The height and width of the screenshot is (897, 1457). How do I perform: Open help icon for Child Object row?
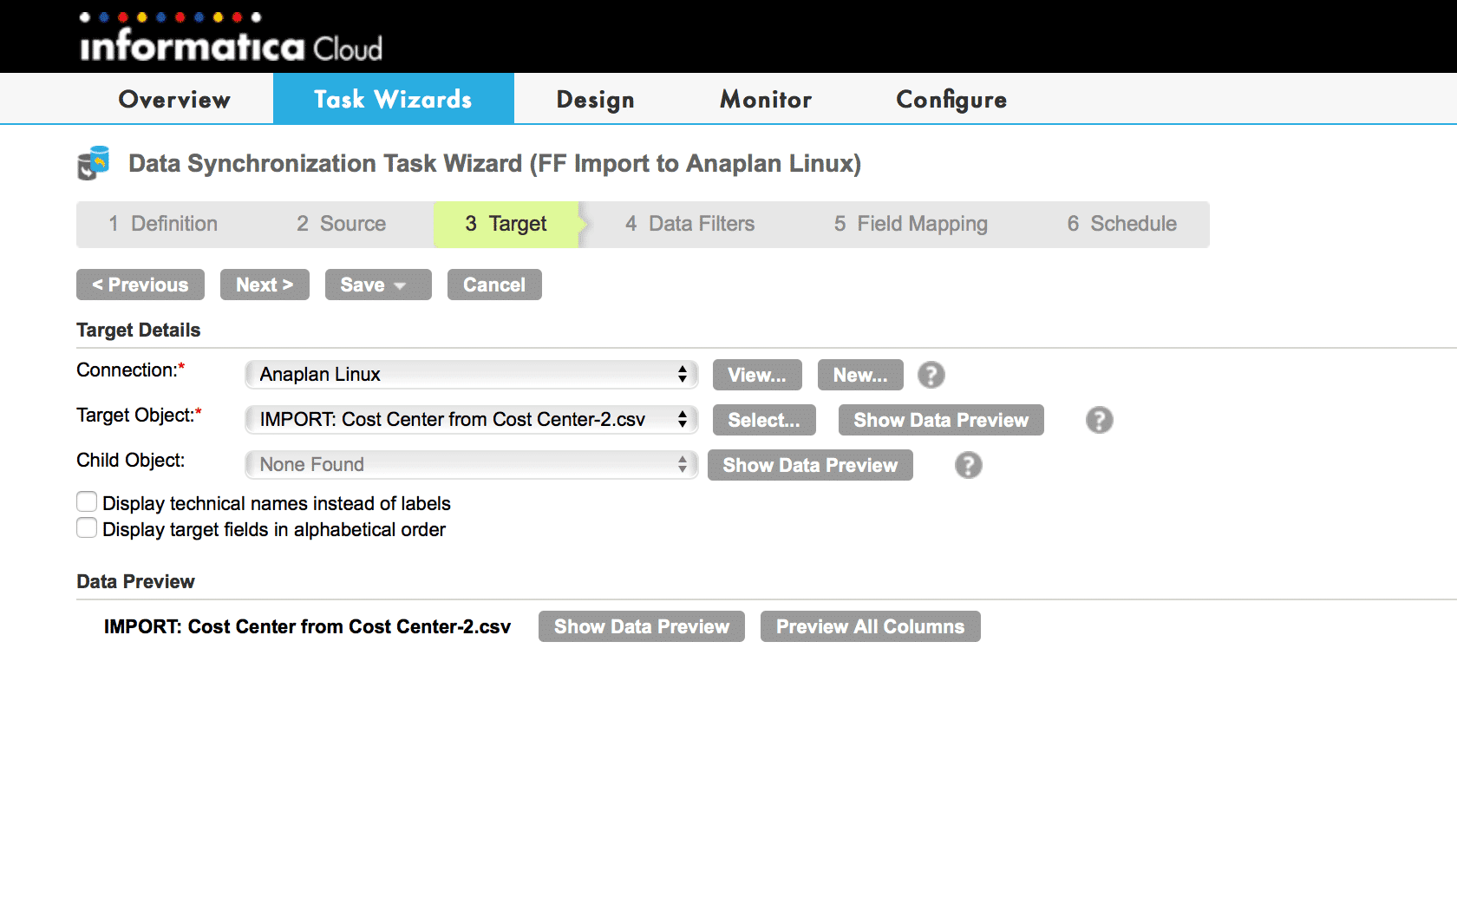[969, 465]
